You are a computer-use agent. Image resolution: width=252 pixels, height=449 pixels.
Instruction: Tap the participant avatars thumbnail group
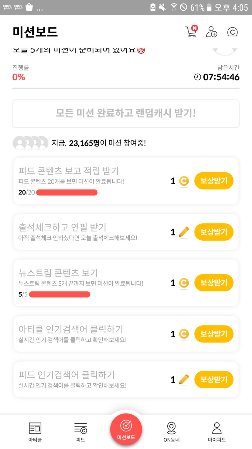tap(30, 143)
